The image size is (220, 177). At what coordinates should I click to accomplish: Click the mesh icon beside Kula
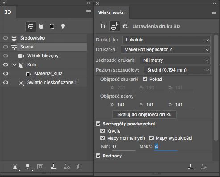pos(21,65)
